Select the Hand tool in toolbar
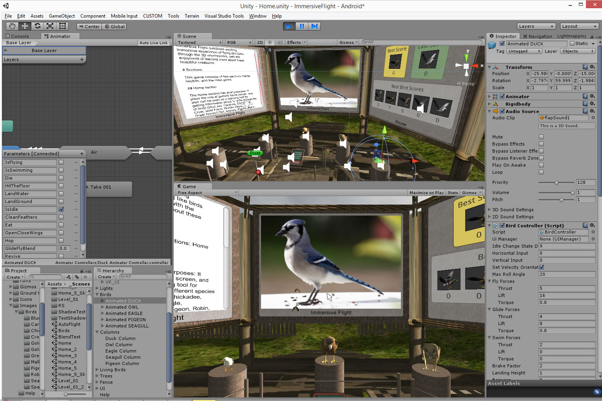 click(12, 26)
